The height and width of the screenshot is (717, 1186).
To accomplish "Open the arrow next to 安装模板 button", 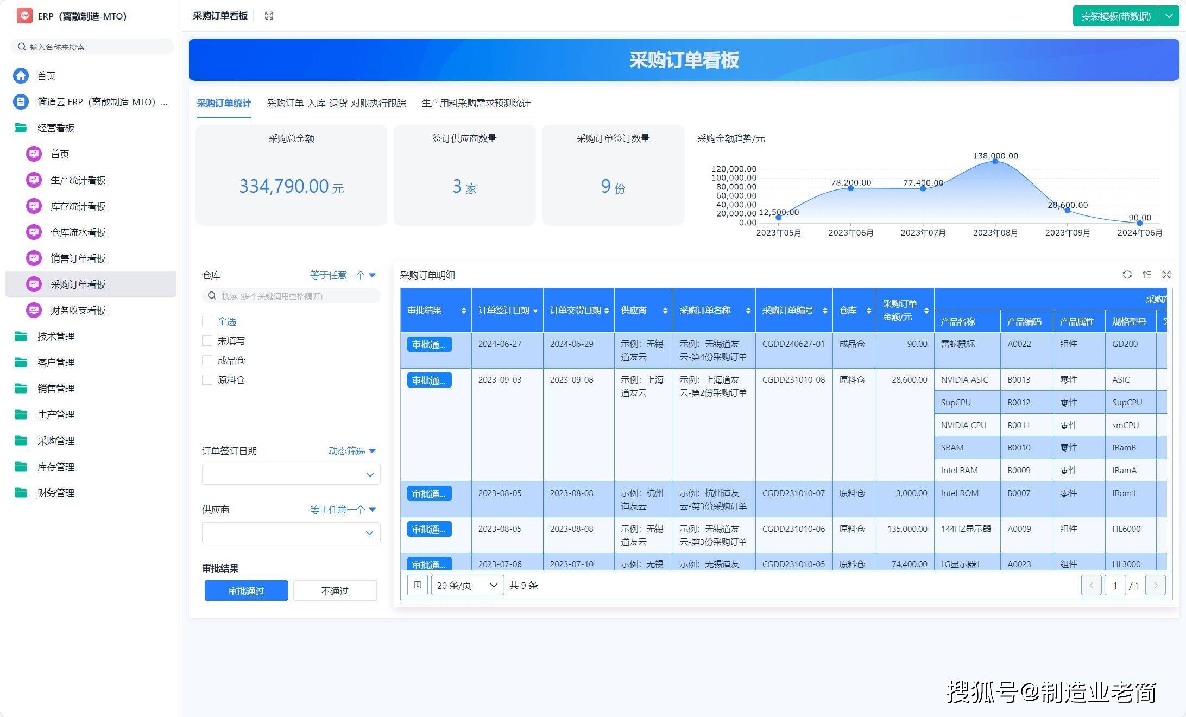I will point(1169,16).
